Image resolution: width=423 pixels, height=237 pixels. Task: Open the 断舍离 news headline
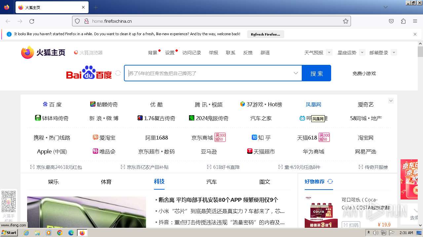tap(218, 200)
